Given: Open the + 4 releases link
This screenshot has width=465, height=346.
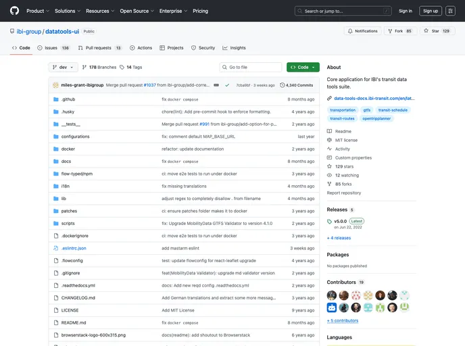Looking at the screenshot, I should tap(339, 238).
